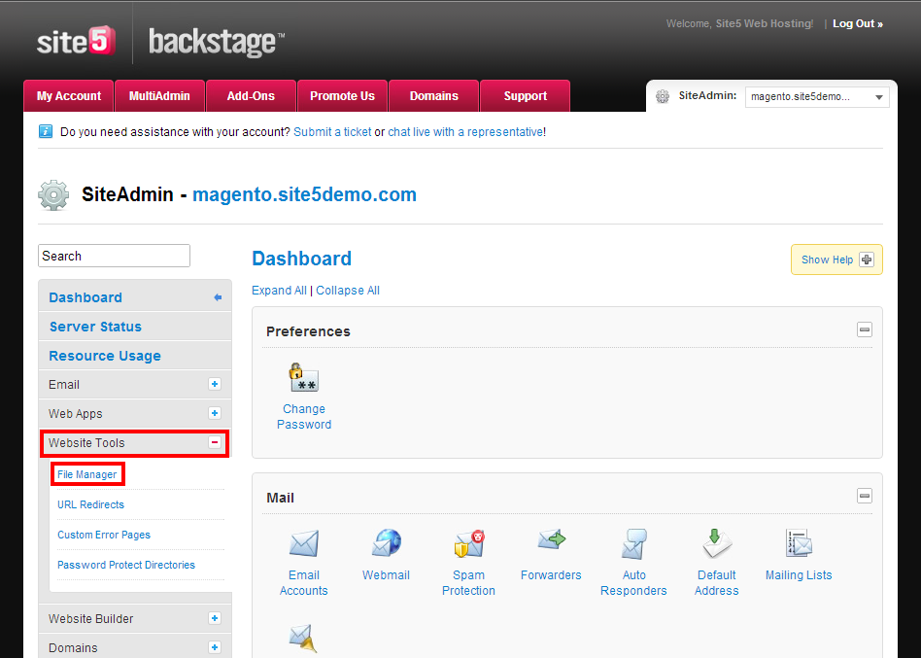Click the Email Accounts text label

tap(304, 583)
